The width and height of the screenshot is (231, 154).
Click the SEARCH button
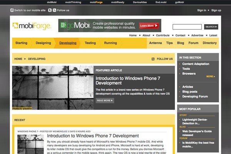pos(211,27)
